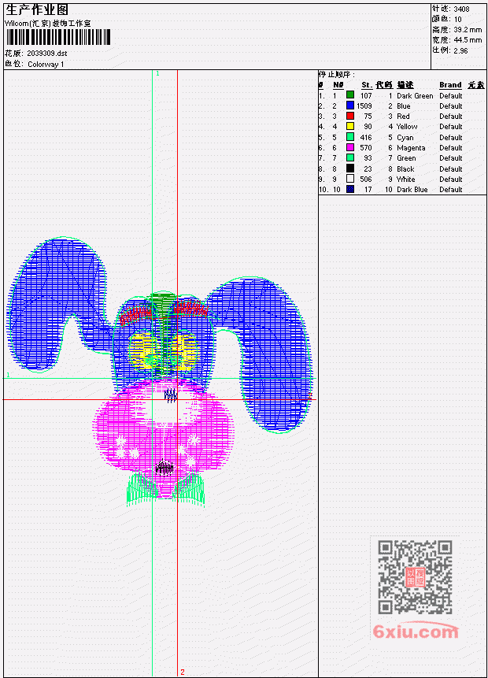The image size is (488, 678).
Task: Click the stitch count '1509' for Blue
Action: 364,106
